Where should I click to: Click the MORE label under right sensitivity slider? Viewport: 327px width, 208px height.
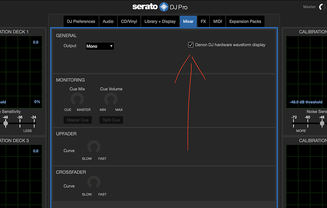point(301,131)
